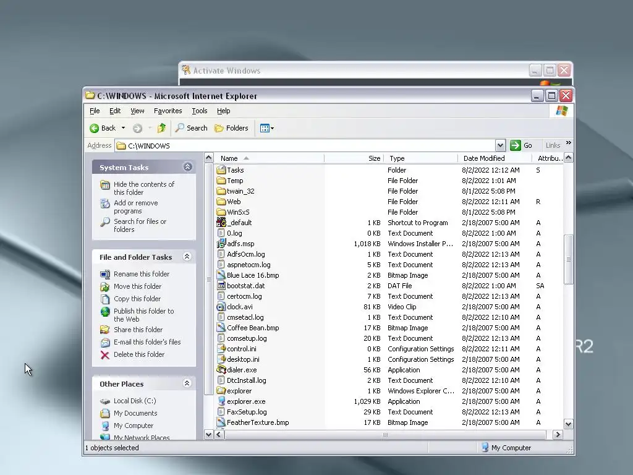Viewport: 633px width, 475px height.
Task: Open Views dropdown arrow
Action: pyautogui.click(x=273, y=129)
